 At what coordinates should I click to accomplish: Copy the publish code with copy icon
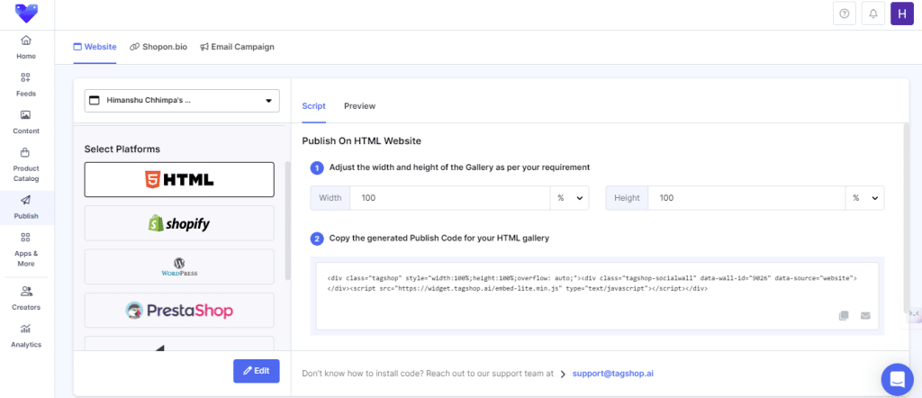tap(844, 315)
